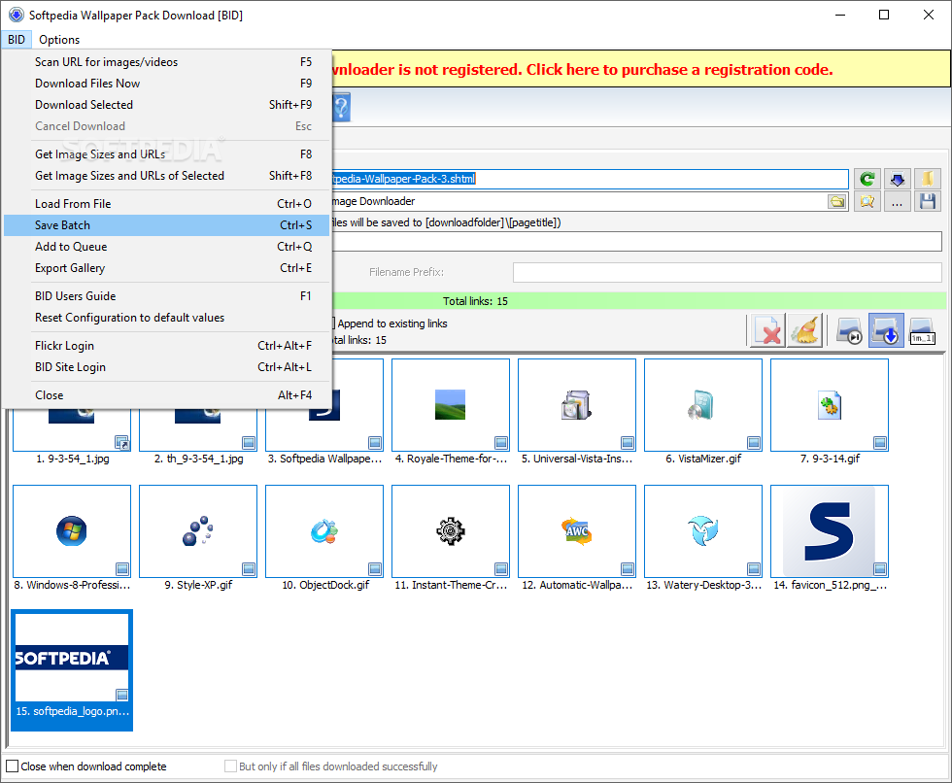
Task: Click the red X delete links icon
Action: (768, 331)
